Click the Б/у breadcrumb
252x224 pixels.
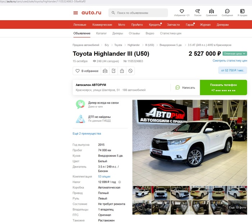click(107, 45)
